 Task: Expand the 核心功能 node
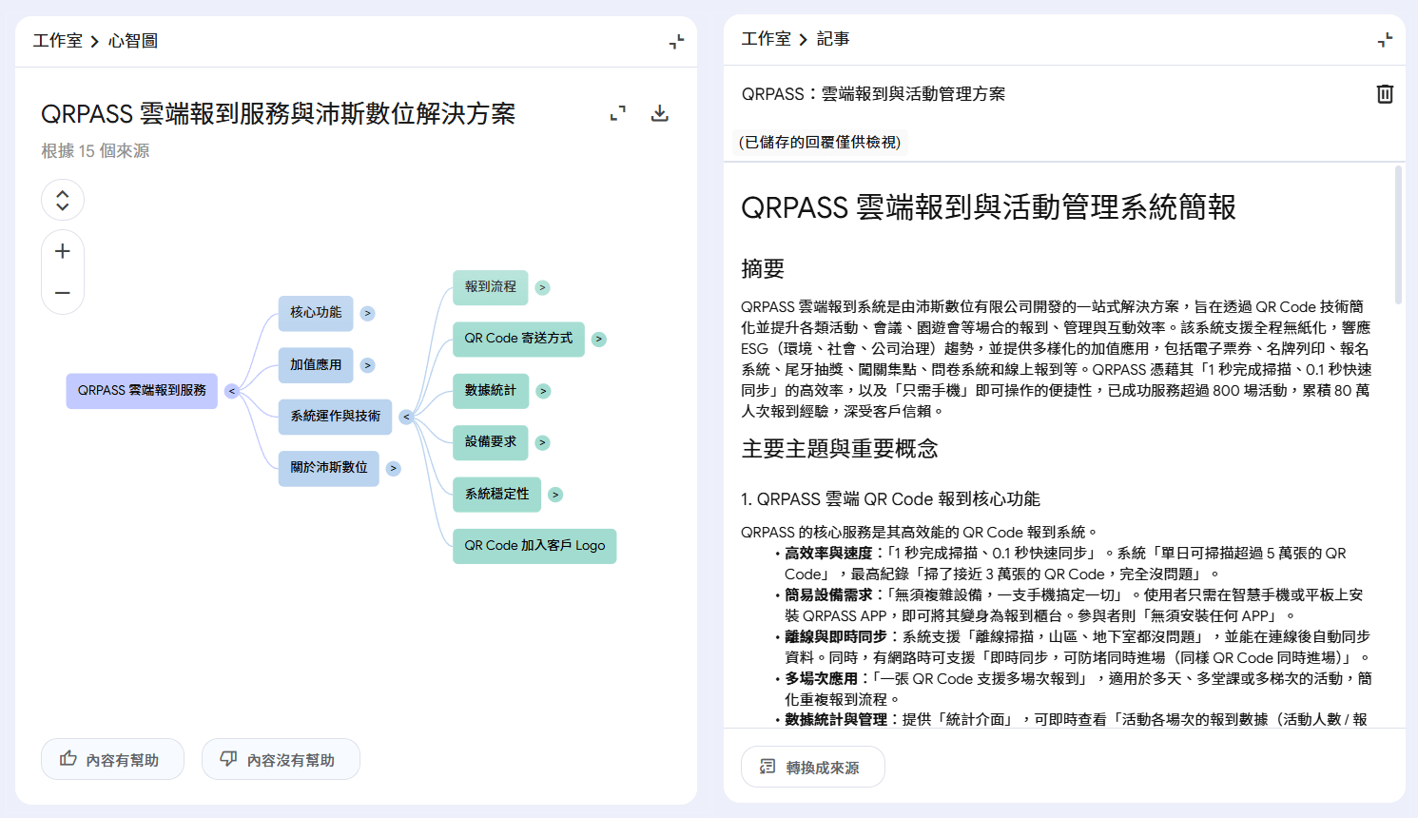367,314
